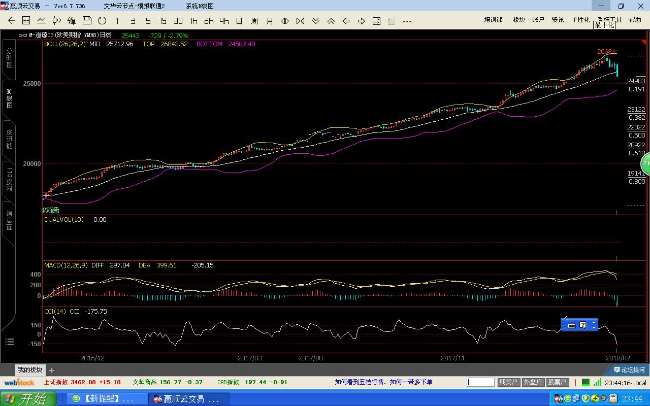Open the 股票户 account button

[557, 382]
